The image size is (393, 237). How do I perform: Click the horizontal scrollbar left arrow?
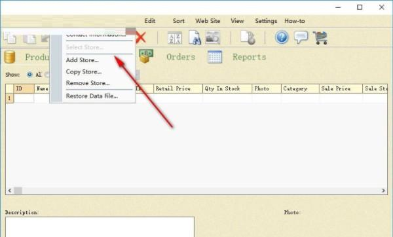click(x=10, y=191)
